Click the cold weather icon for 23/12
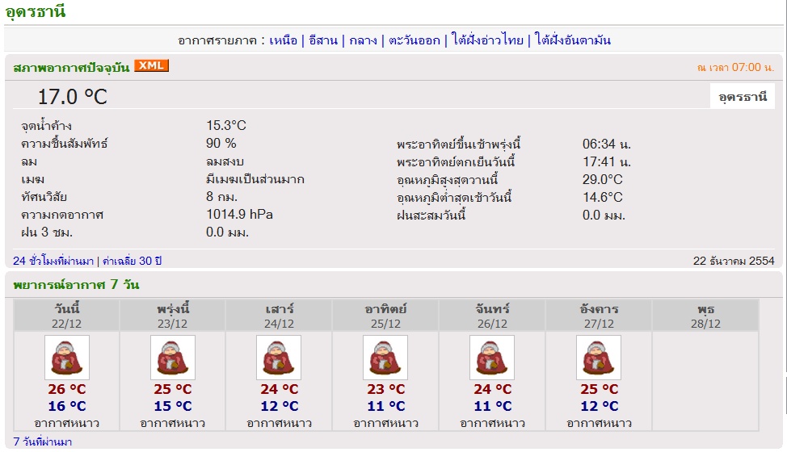 coord(173,358)
